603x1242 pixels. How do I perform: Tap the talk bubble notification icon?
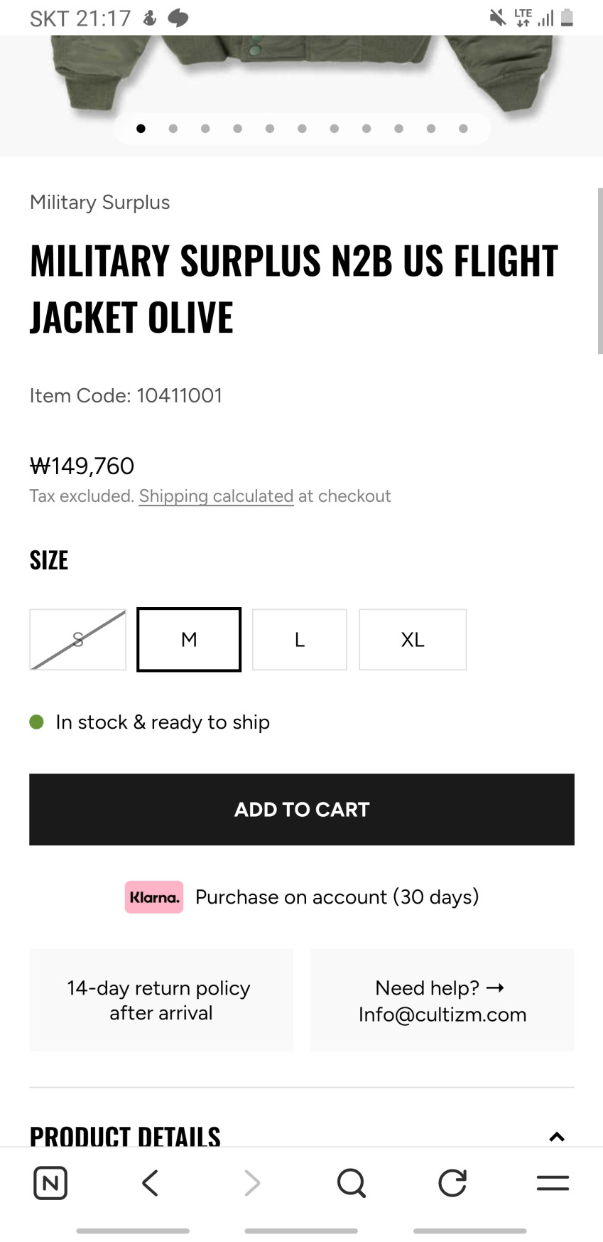pos(178,18)
